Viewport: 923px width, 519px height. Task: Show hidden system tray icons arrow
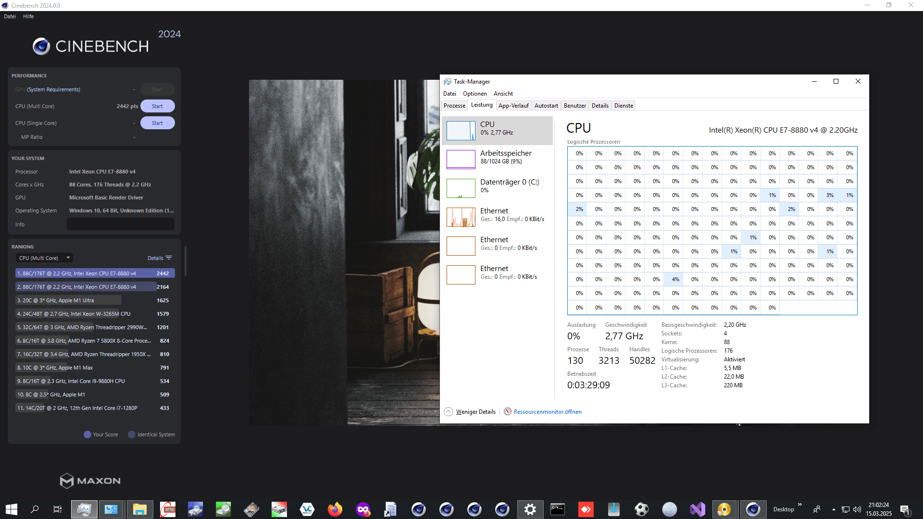pyautogui.click(x=834, y=509)
